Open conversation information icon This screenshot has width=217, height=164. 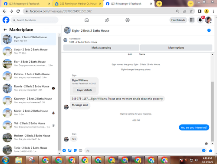209,30
